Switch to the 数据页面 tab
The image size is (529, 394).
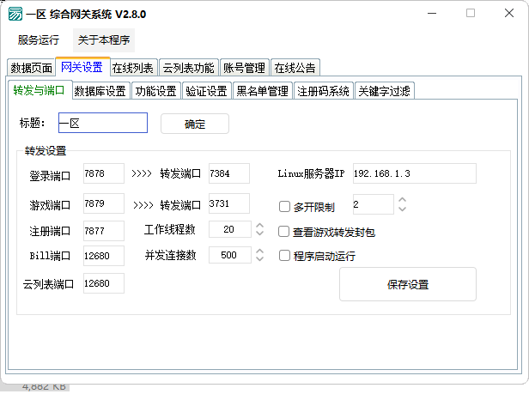(x=32, y=68)
